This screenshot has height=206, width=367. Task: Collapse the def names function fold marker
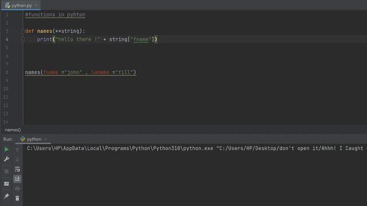click(23, 31)
